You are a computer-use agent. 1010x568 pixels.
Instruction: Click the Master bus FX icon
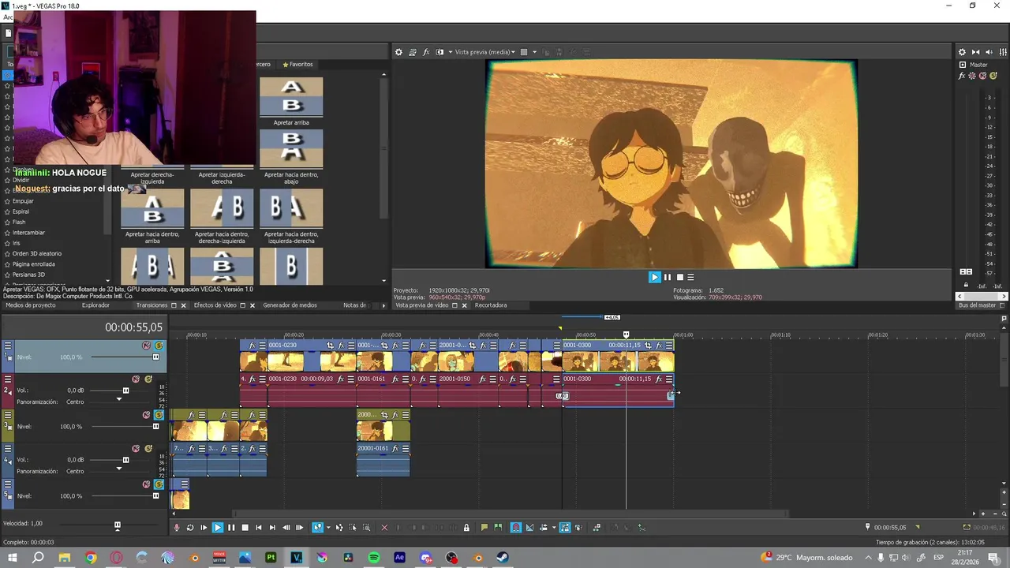(962, 76)
